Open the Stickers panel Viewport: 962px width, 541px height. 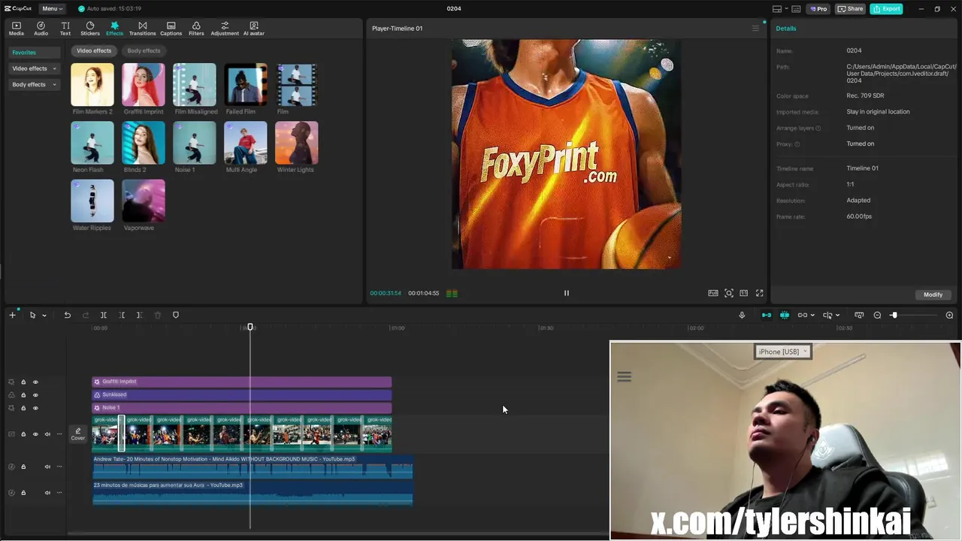pos(90,29)
